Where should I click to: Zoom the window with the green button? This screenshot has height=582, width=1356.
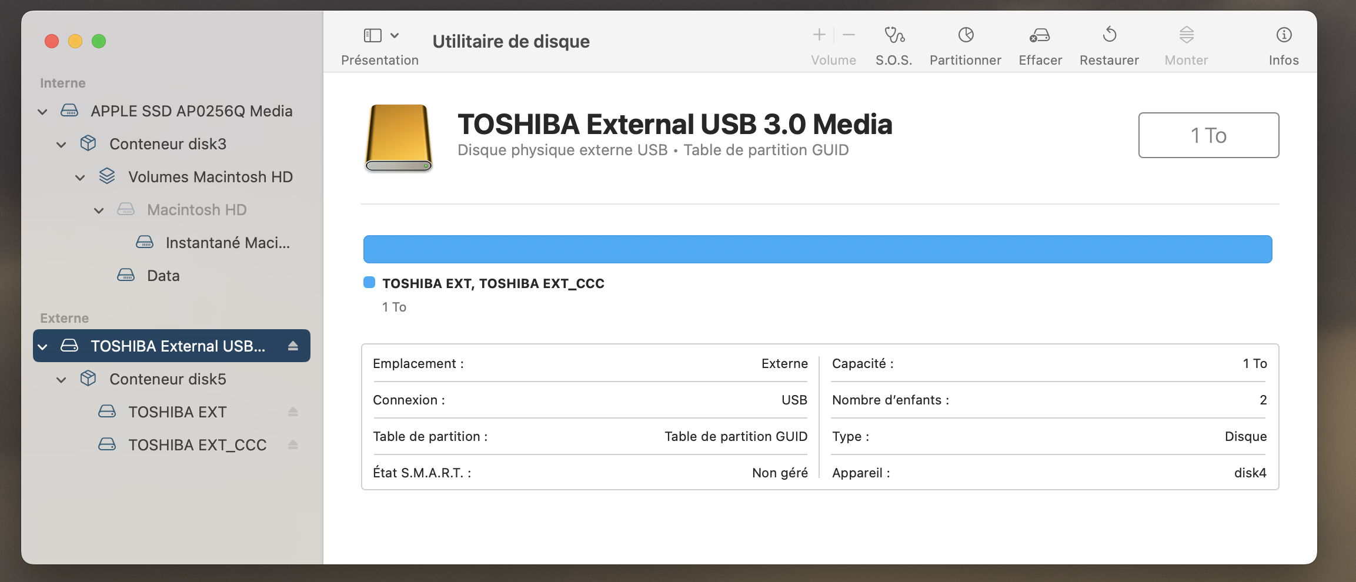(99, 41)
